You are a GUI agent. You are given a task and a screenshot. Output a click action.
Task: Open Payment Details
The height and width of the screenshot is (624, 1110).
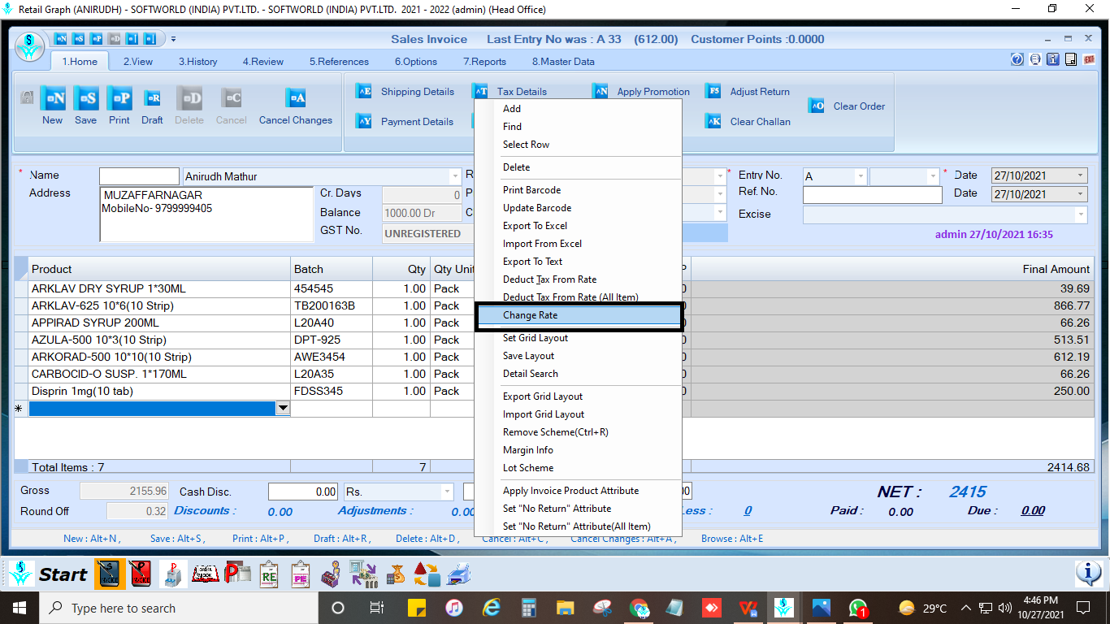coord(405,122)
